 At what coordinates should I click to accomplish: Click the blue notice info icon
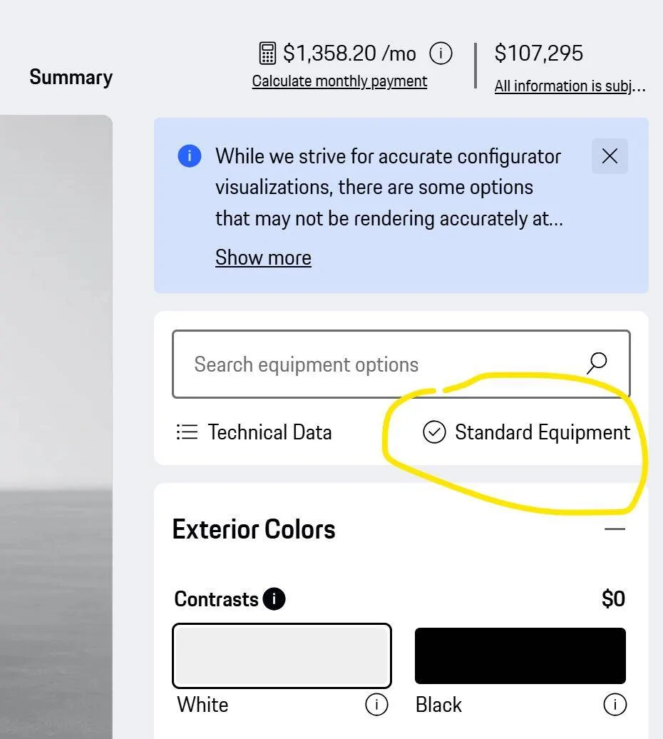[x=190, y=156]
